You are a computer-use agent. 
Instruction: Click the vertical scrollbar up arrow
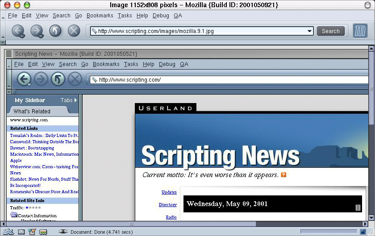tap(371, 49)
